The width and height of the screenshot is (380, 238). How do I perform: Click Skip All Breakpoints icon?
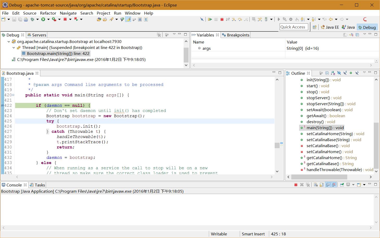click(x=202, y=19)
